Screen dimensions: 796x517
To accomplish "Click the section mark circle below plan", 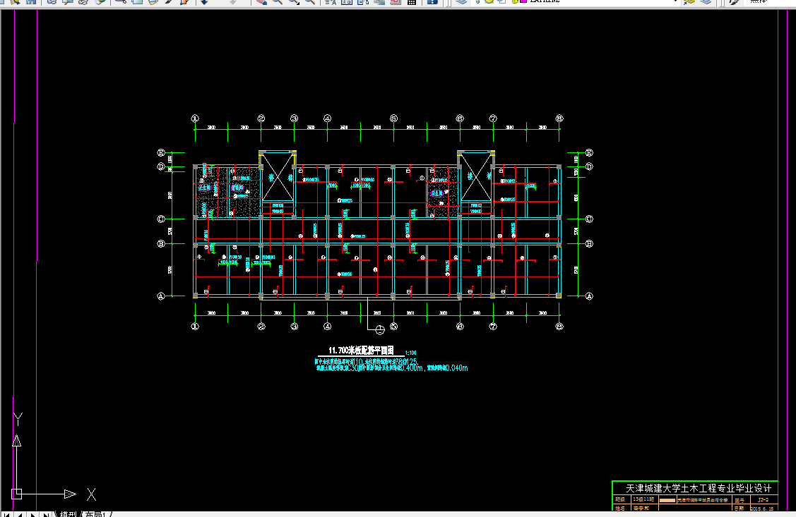I will pos(380,331).
